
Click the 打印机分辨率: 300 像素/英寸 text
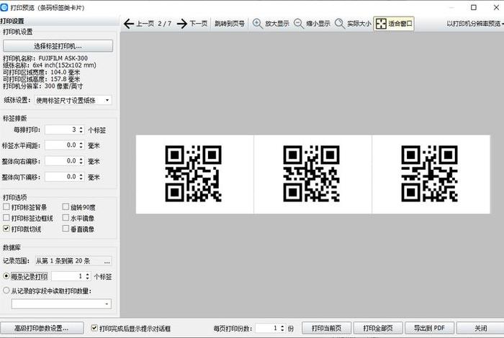coord(42,86)
